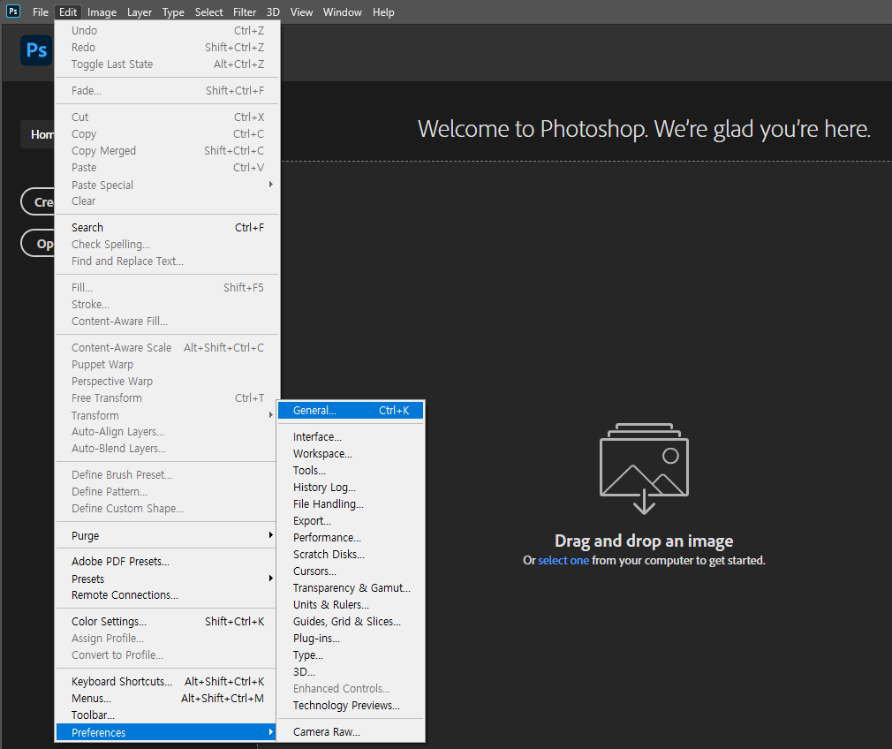892x749 pixels.
Task: Open Interface preferences
Action: click(x=351, y=436)
